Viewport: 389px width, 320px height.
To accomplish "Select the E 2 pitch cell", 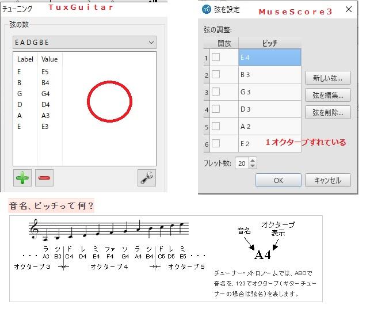I will (x=270, y=144).
